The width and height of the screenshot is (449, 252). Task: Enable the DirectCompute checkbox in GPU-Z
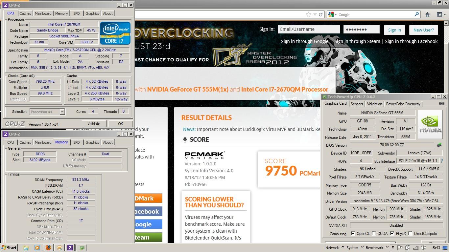410,234
